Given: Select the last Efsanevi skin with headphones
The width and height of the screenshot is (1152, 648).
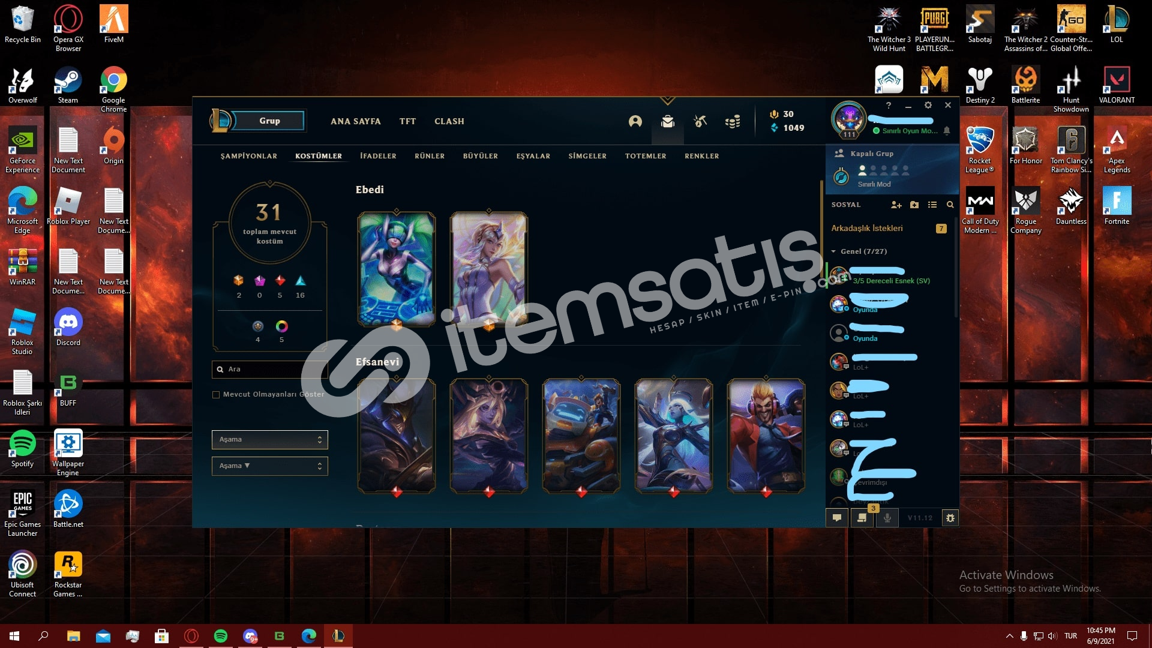Looking at the screenshot, I should coord(766,436).
